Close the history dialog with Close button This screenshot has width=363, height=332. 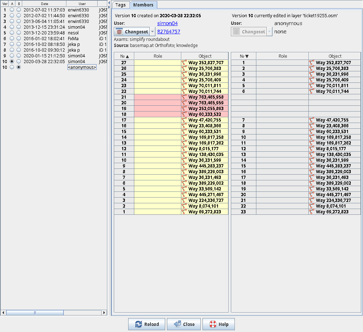(185, 324)
